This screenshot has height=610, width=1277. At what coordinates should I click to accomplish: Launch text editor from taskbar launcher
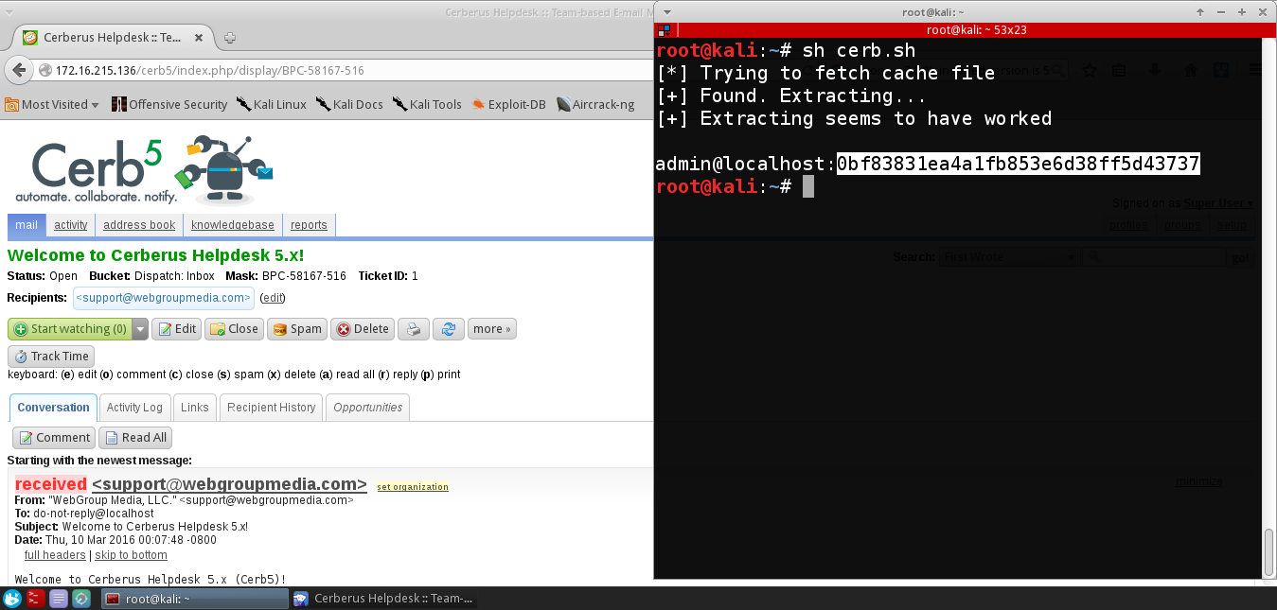59,599
